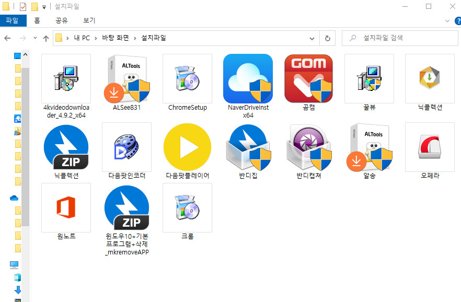
Task: Click 바탕 화면 in the address path
Action: click(x=115, y=38)
